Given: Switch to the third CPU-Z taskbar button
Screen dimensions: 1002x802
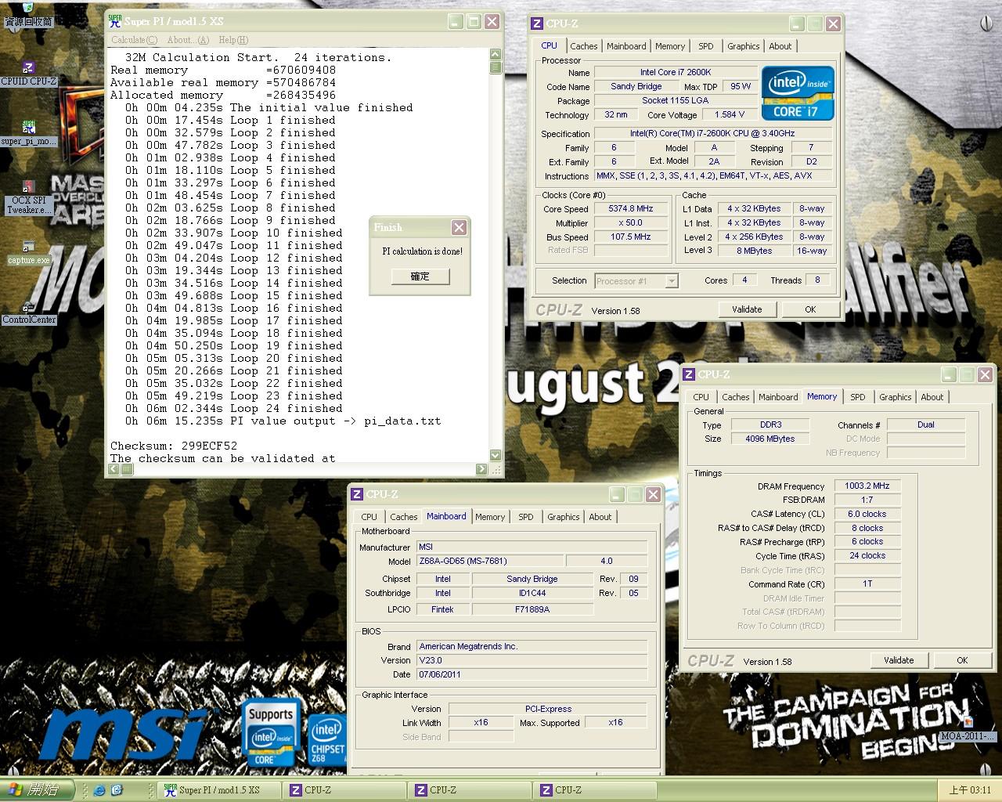Looking at the screenshot, I should 595,790.
